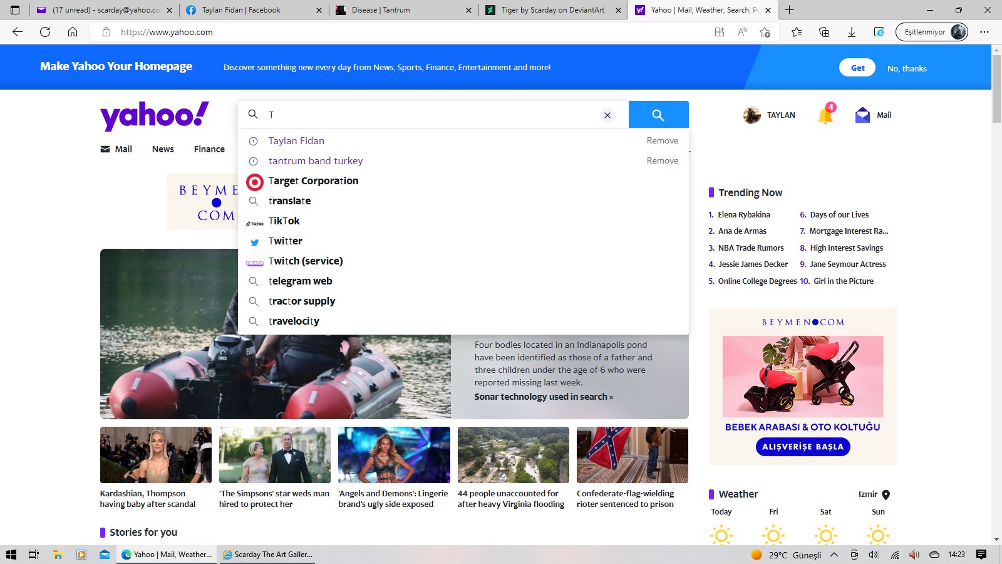
Task: Open Mail envelope icon at top right
Action: point(862,115)
